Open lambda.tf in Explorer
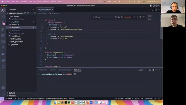186x105 pixels. pyautogui.click(x=15, y=25)
